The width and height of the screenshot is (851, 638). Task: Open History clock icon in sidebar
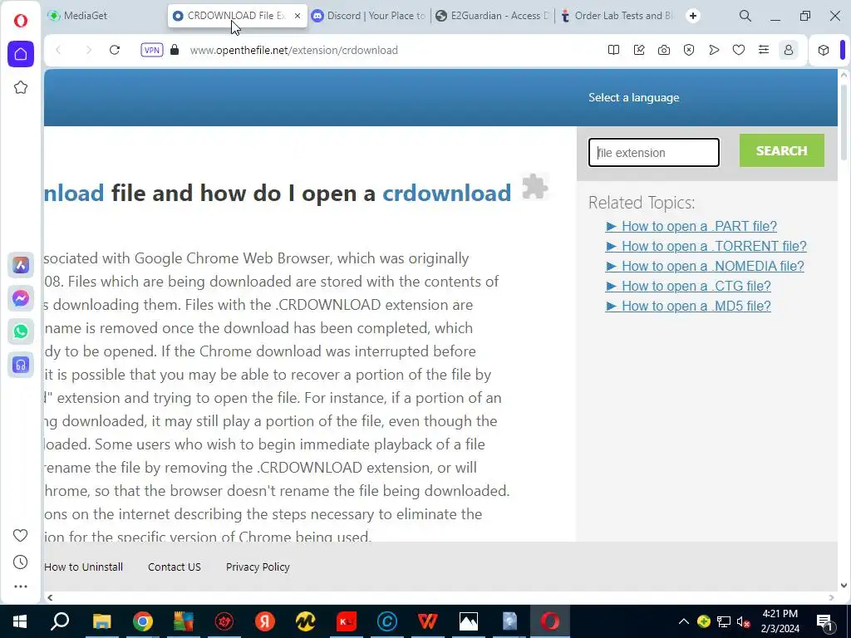click(20, 562)
